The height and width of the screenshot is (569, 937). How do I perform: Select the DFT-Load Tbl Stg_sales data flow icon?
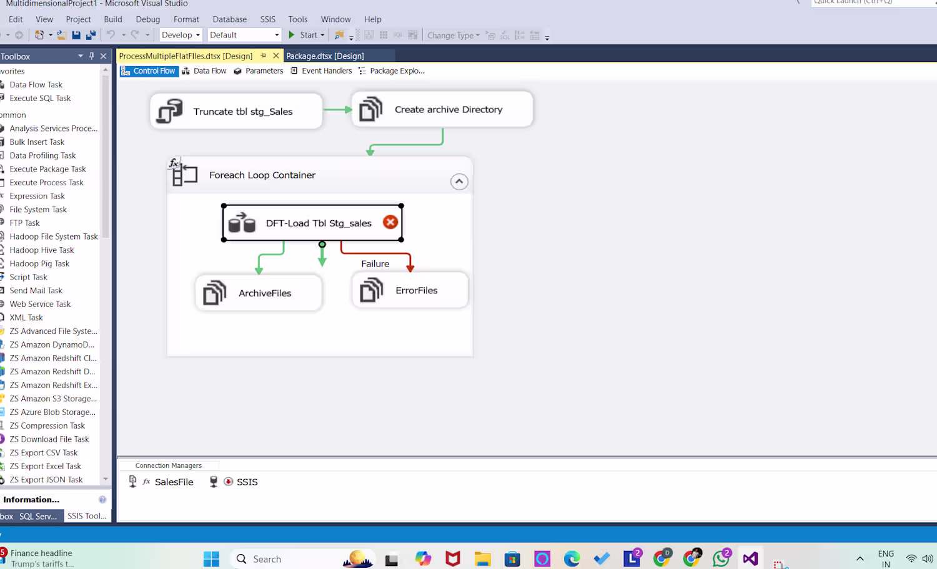242,223
